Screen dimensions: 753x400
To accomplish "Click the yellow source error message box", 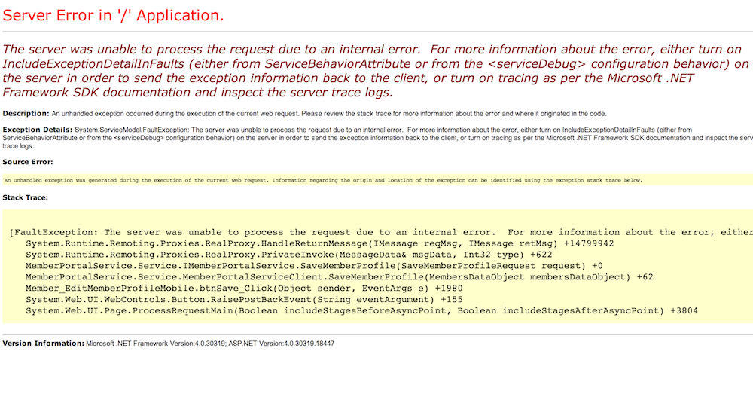I will pyautogui.click(x=324, y=181).
